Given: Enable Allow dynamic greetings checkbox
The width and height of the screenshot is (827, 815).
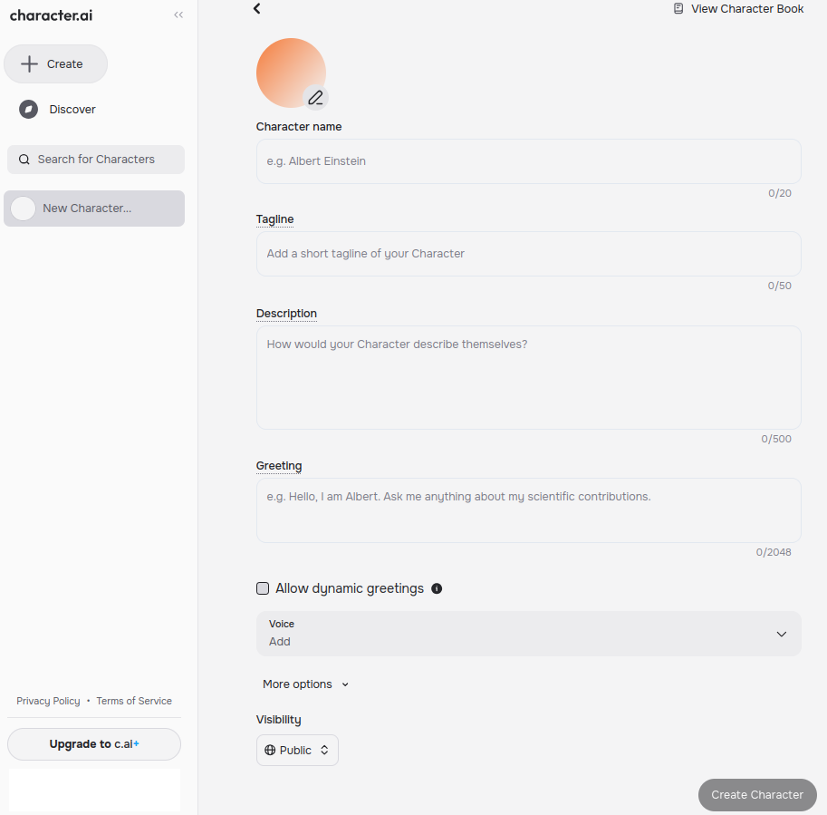Looking at the screenshot, I should point(263,588).
